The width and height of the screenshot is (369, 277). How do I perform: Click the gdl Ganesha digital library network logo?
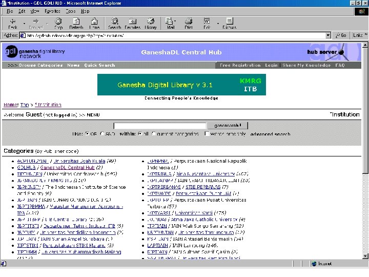tap(35, 52)
